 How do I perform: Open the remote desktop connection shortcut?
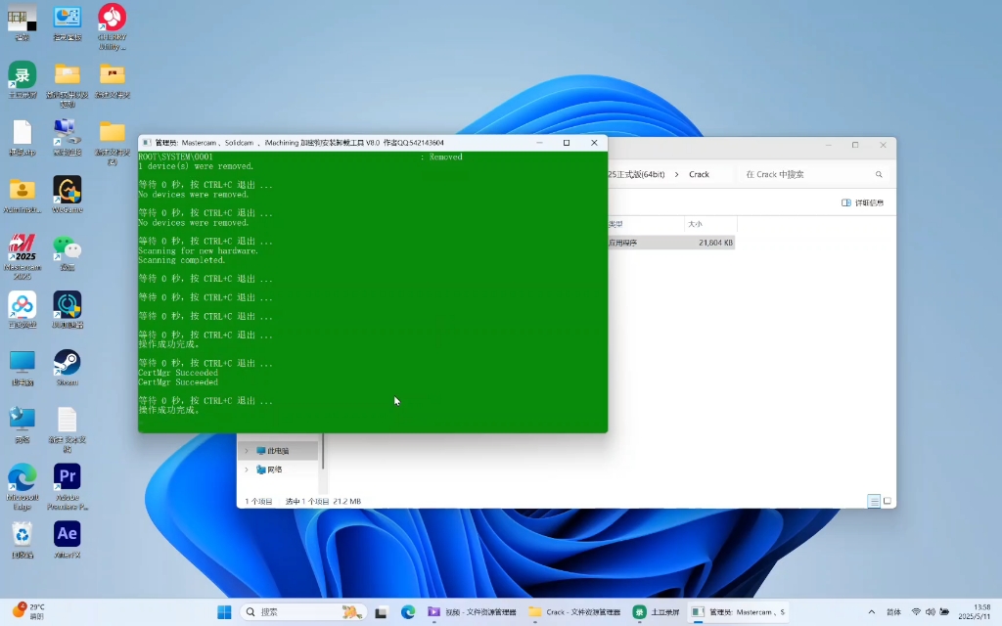point(68,137)
